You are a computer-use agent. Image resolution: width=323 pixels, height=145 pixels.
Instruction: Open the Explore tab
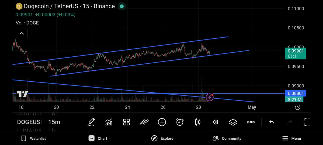pyautogui.click(x=162, y=139)
